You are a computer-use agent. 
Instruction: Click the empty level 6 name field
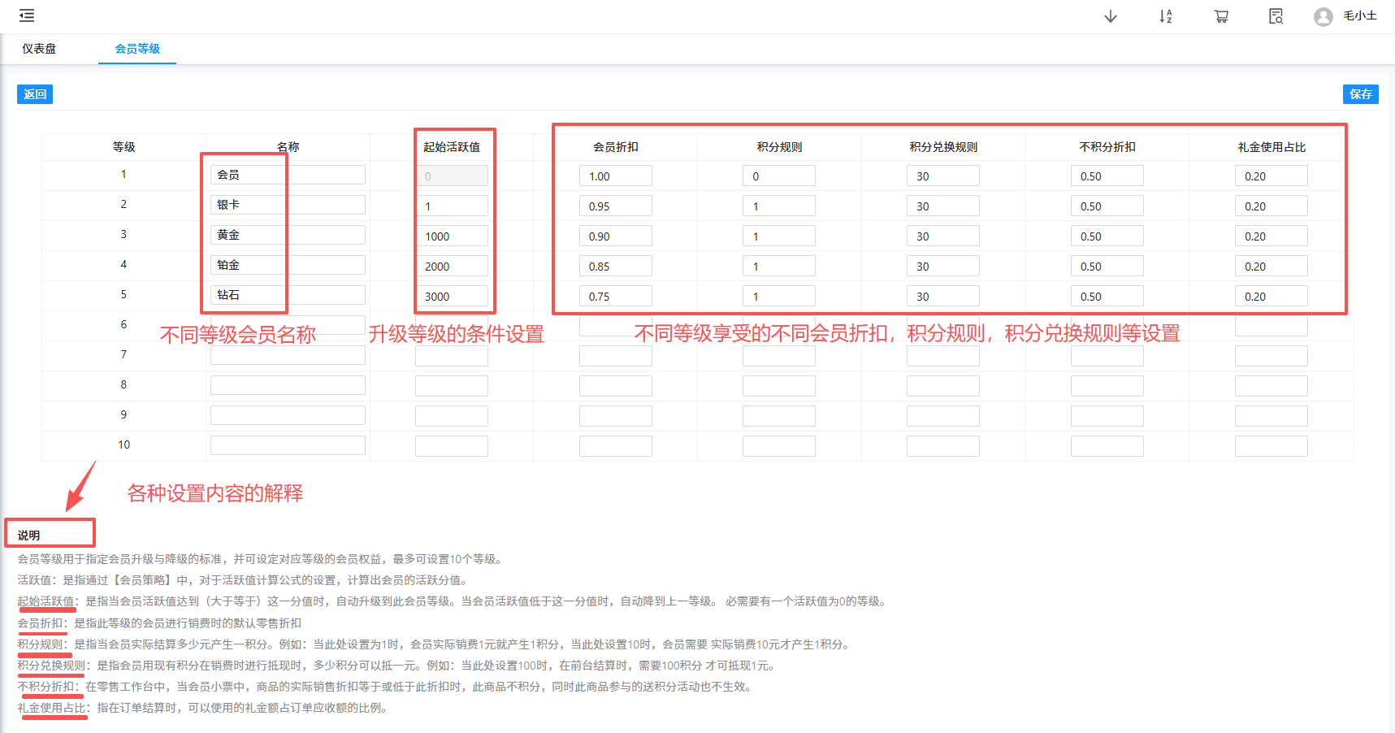point(287,325)
